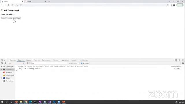185x104 pixels.
Task: Open the Application tab
Action: click(x=65, y=60)
